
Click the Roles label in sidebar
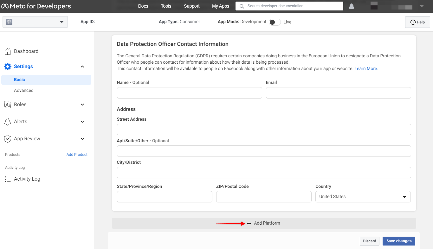(x=20, y=105)
